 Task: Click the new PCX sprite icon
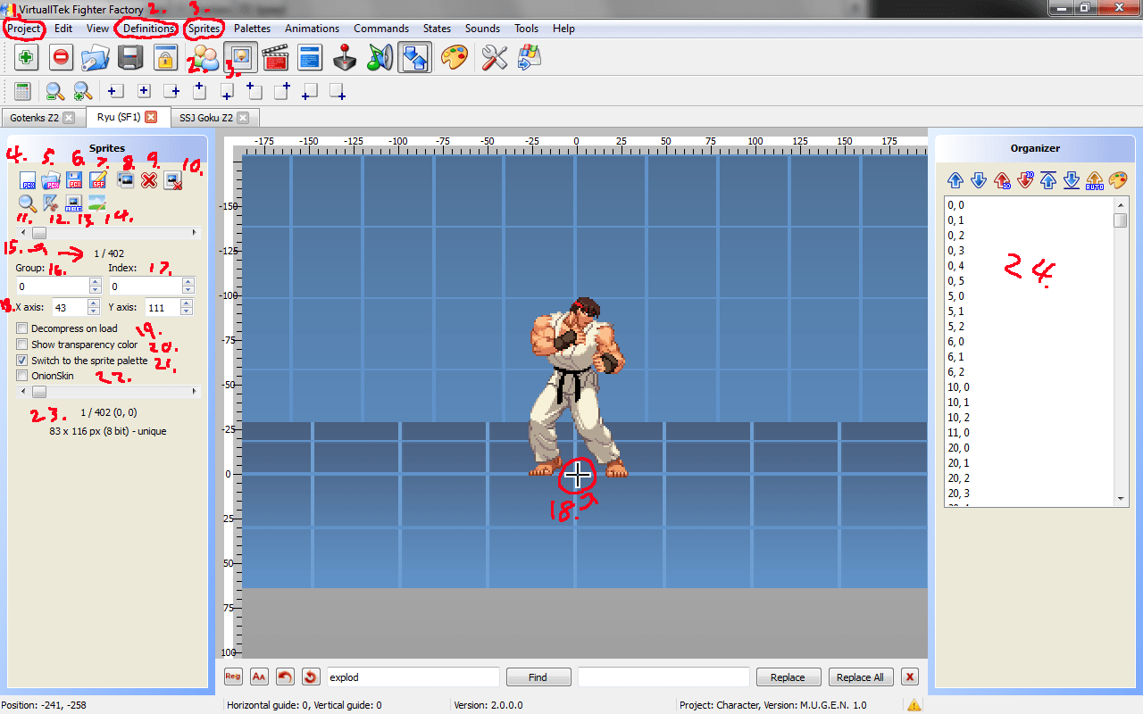pos(27,179)
